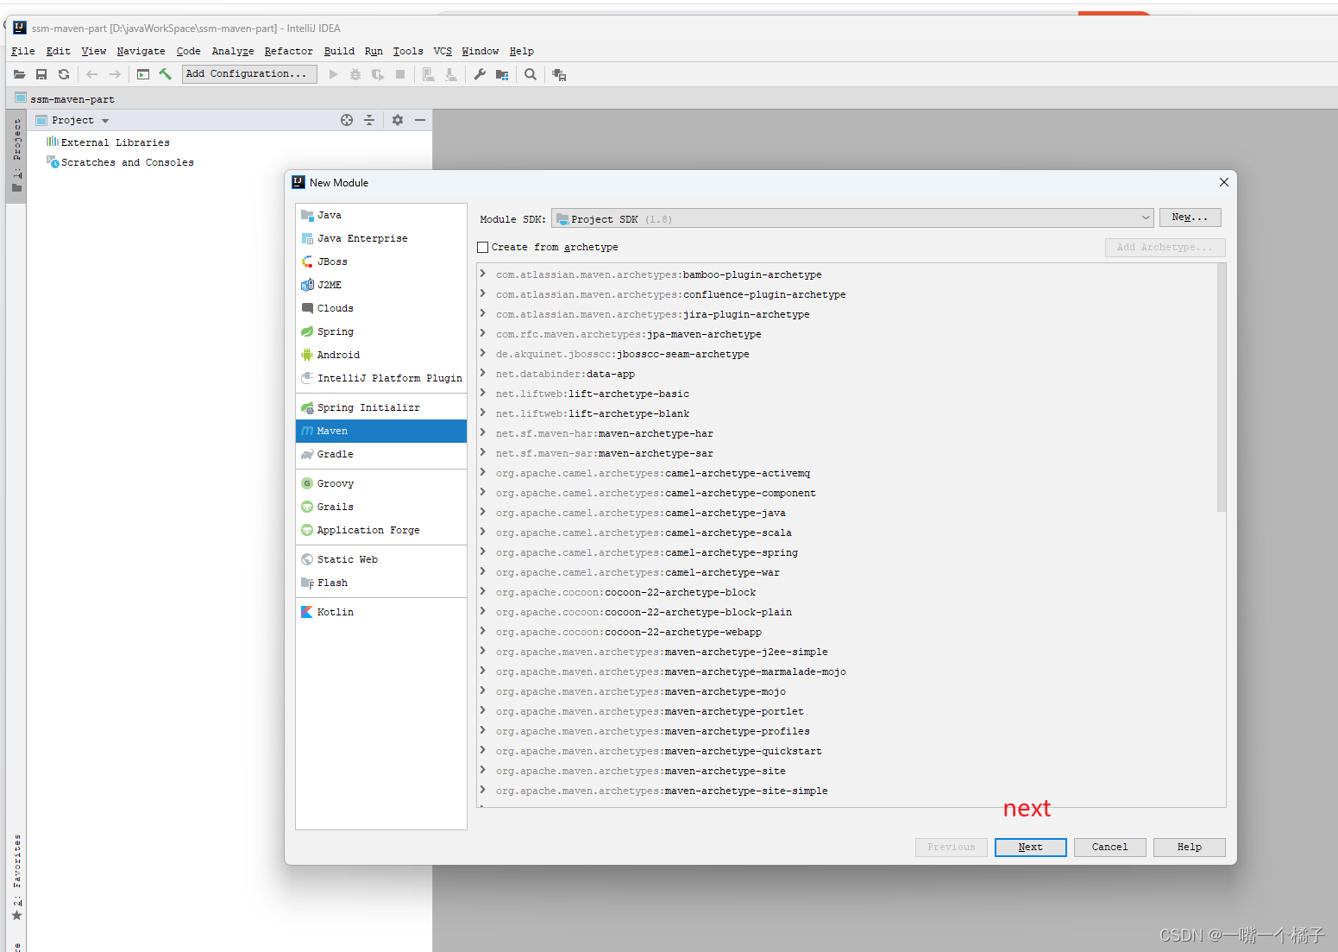Click the Collapse All icon in Project panel
Image resolution: width=1338 pixels, height=952 pixels.
(x=369, y=120)
